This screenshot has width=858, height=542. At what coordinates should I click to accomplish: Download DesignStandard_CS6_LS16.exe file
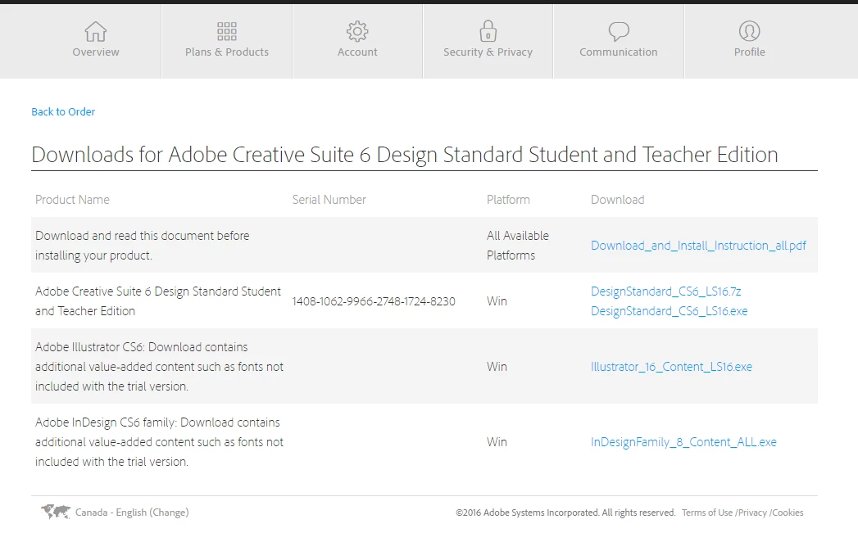[x=670, y=311]
